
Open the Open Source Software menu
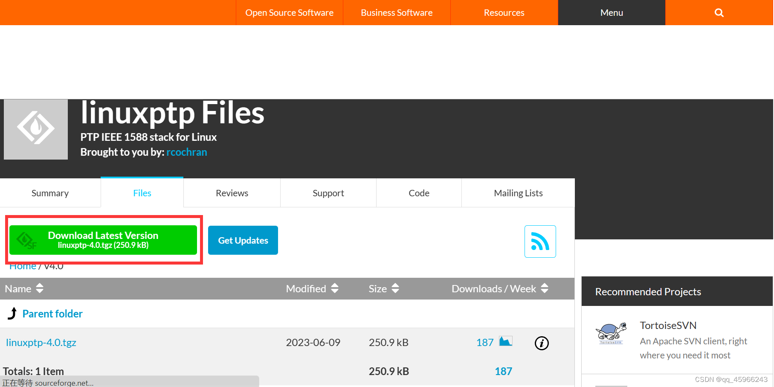[x=290, y=13]
